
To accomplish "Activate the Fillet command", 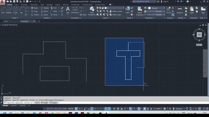I will (54, 11).
